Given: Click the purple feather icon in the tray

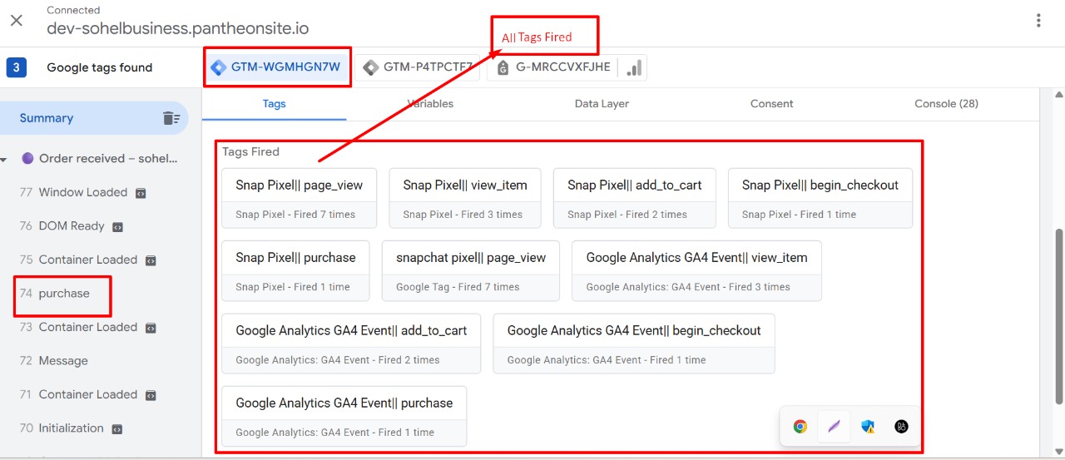Looking at the screenshot, I should [834, 427].
